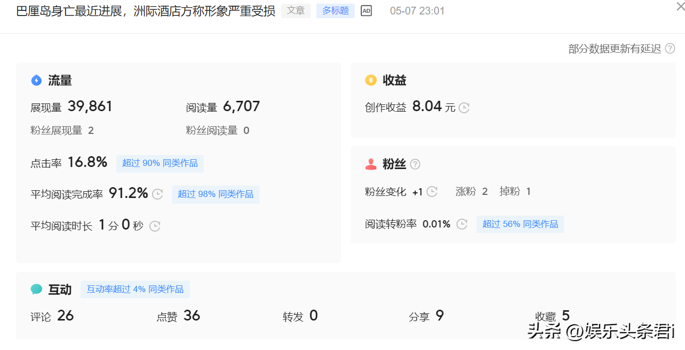Click the blue lightning 流量 icon

tap(36, 80)
